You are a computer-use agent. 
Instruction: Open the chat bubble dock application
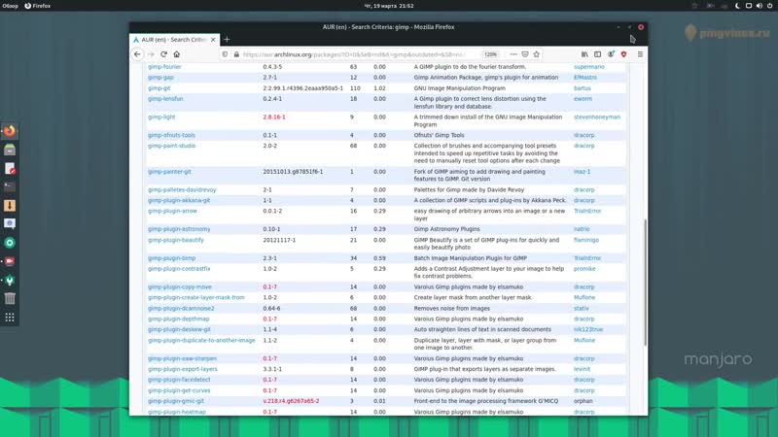point(10,224)
